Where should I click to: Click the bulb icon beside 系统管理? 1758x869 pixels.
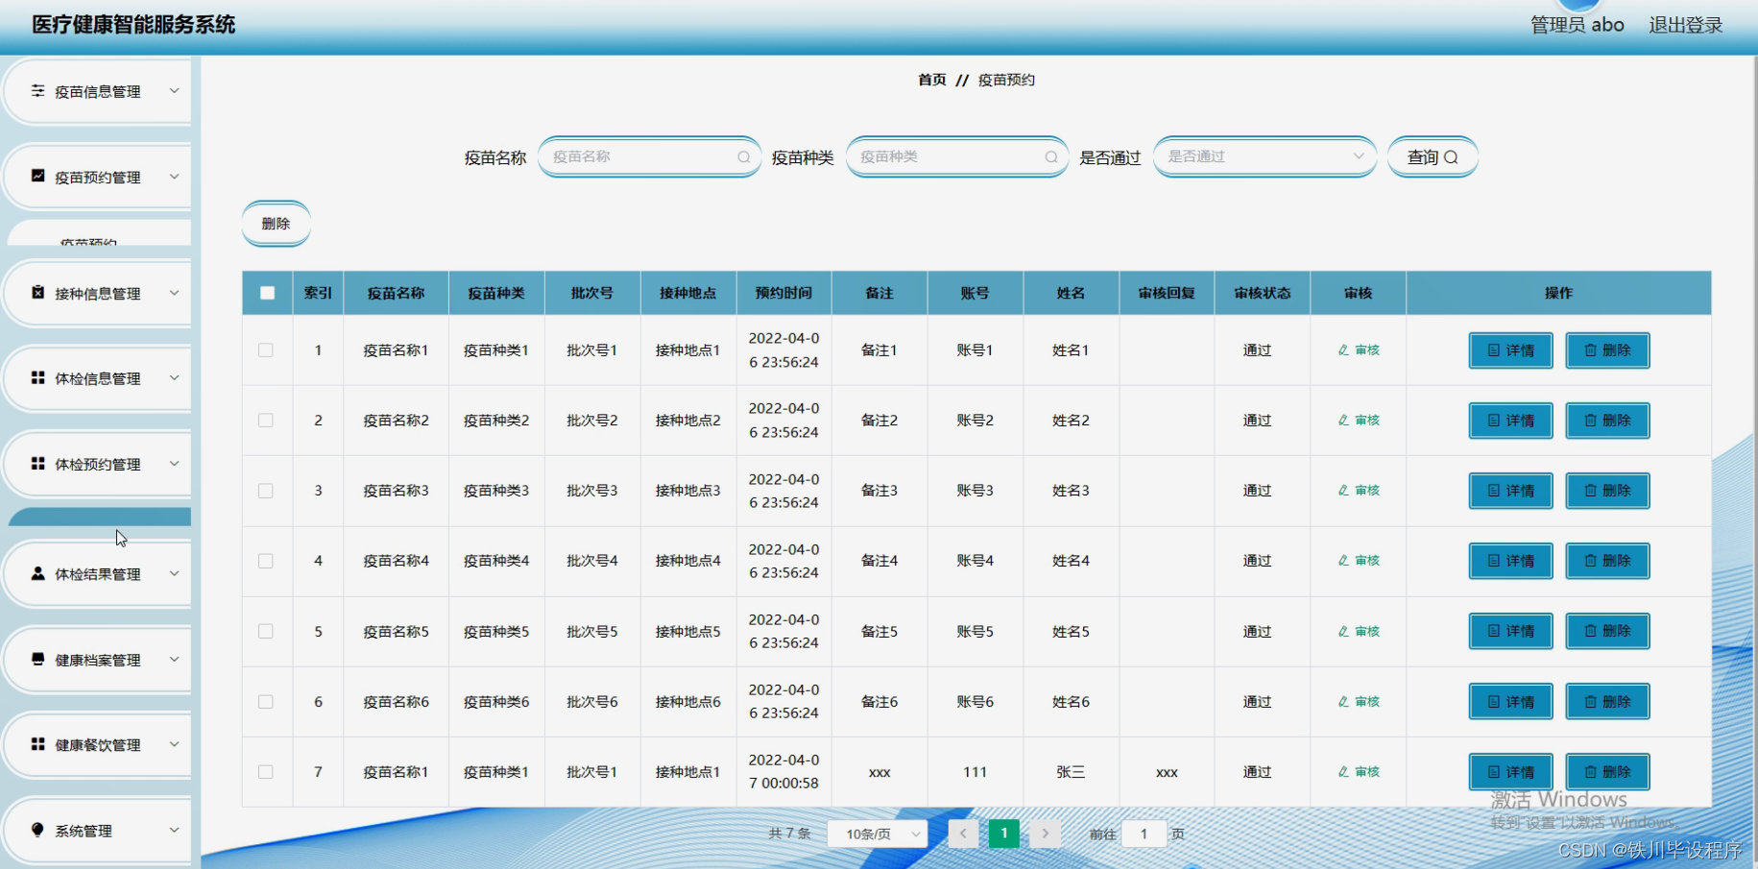37,830
